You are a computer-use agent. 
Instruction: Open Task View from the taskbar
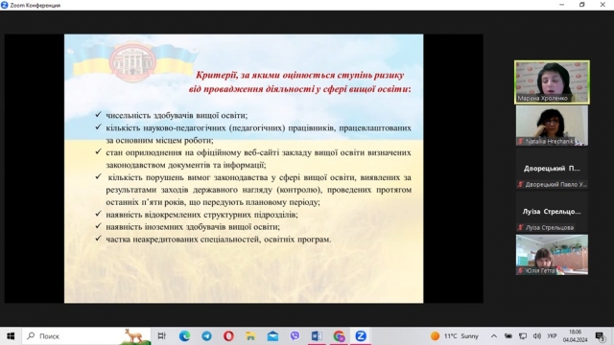coord(162,336)
